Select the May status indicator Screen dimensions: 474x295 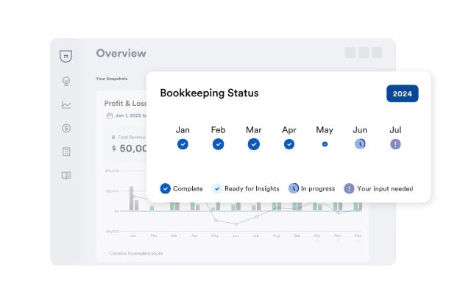[x=325, y=144]
